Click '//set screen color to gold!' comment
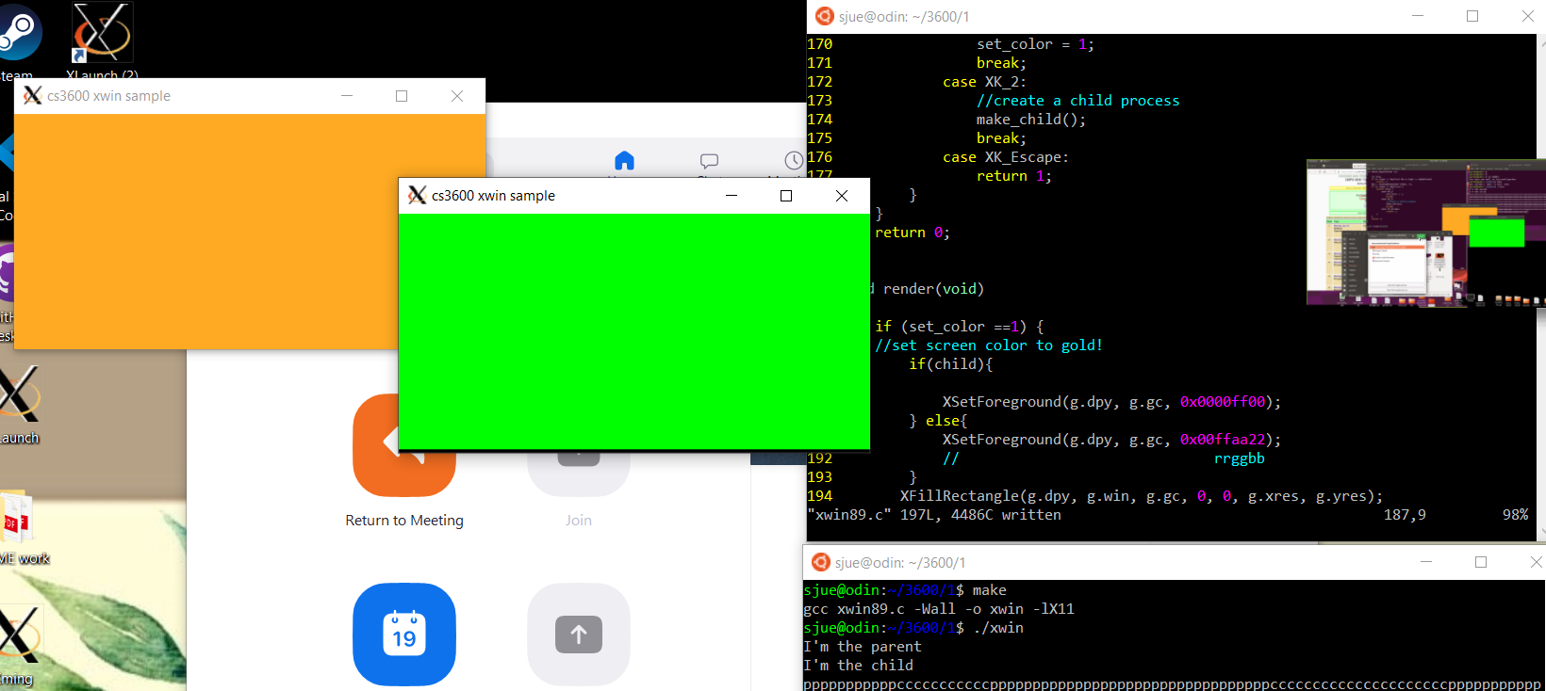Screen dimensions: 1546x691 pyautogui.click(x=989, y=345)
